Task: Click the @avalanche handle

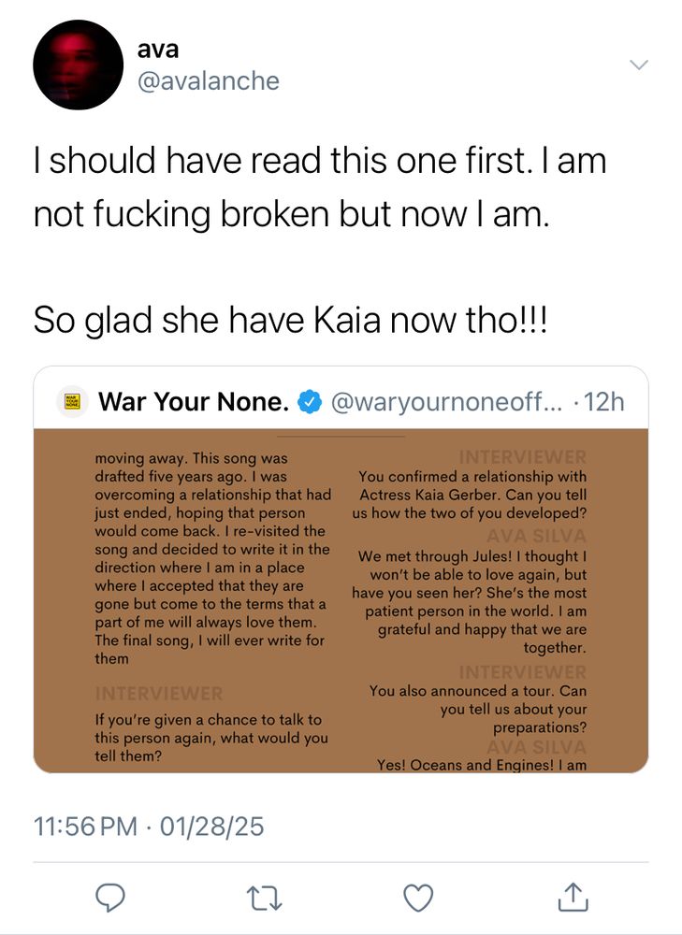Action: [208, 80]
